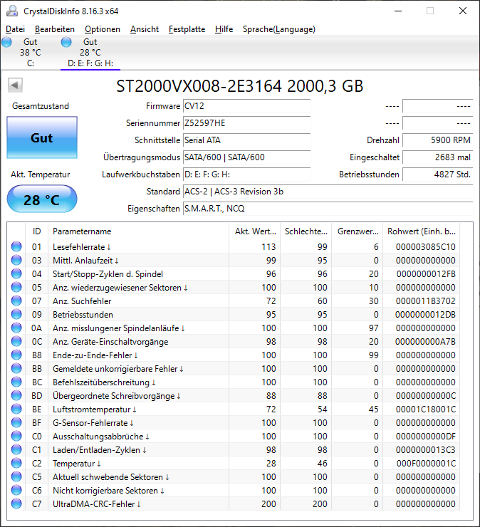Click status orb beside Übergeordnete Schreibvorgänge

click(x=16, y=395)
